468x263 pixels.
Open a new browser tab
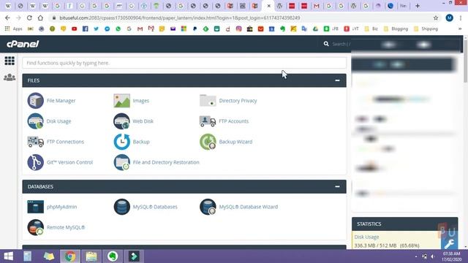[418, 6]
